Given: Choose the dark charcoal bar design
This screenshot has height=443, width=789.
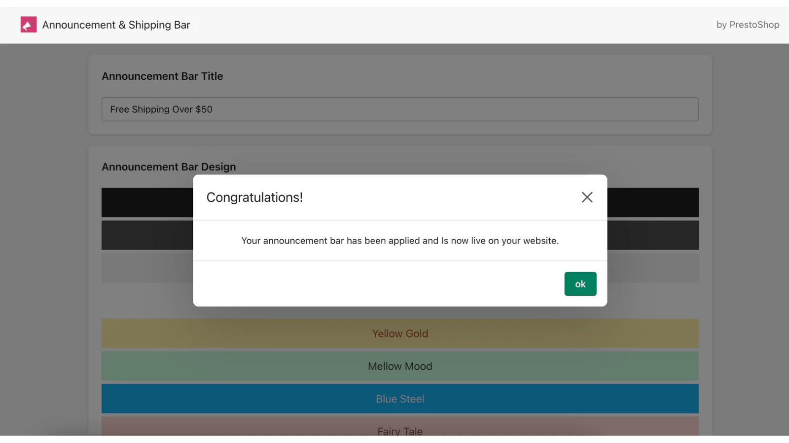Looking at the screenshot, I should pyautogui.click(x=147, y=235).
